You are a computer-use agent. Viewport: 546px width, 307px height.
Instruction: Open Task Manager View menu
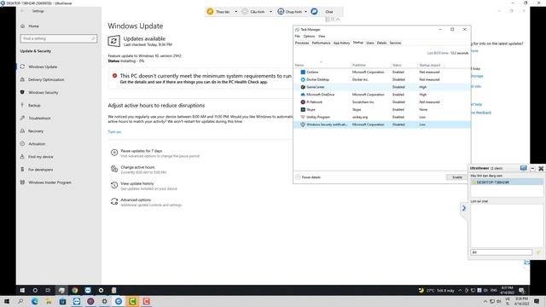pos(322,36)
